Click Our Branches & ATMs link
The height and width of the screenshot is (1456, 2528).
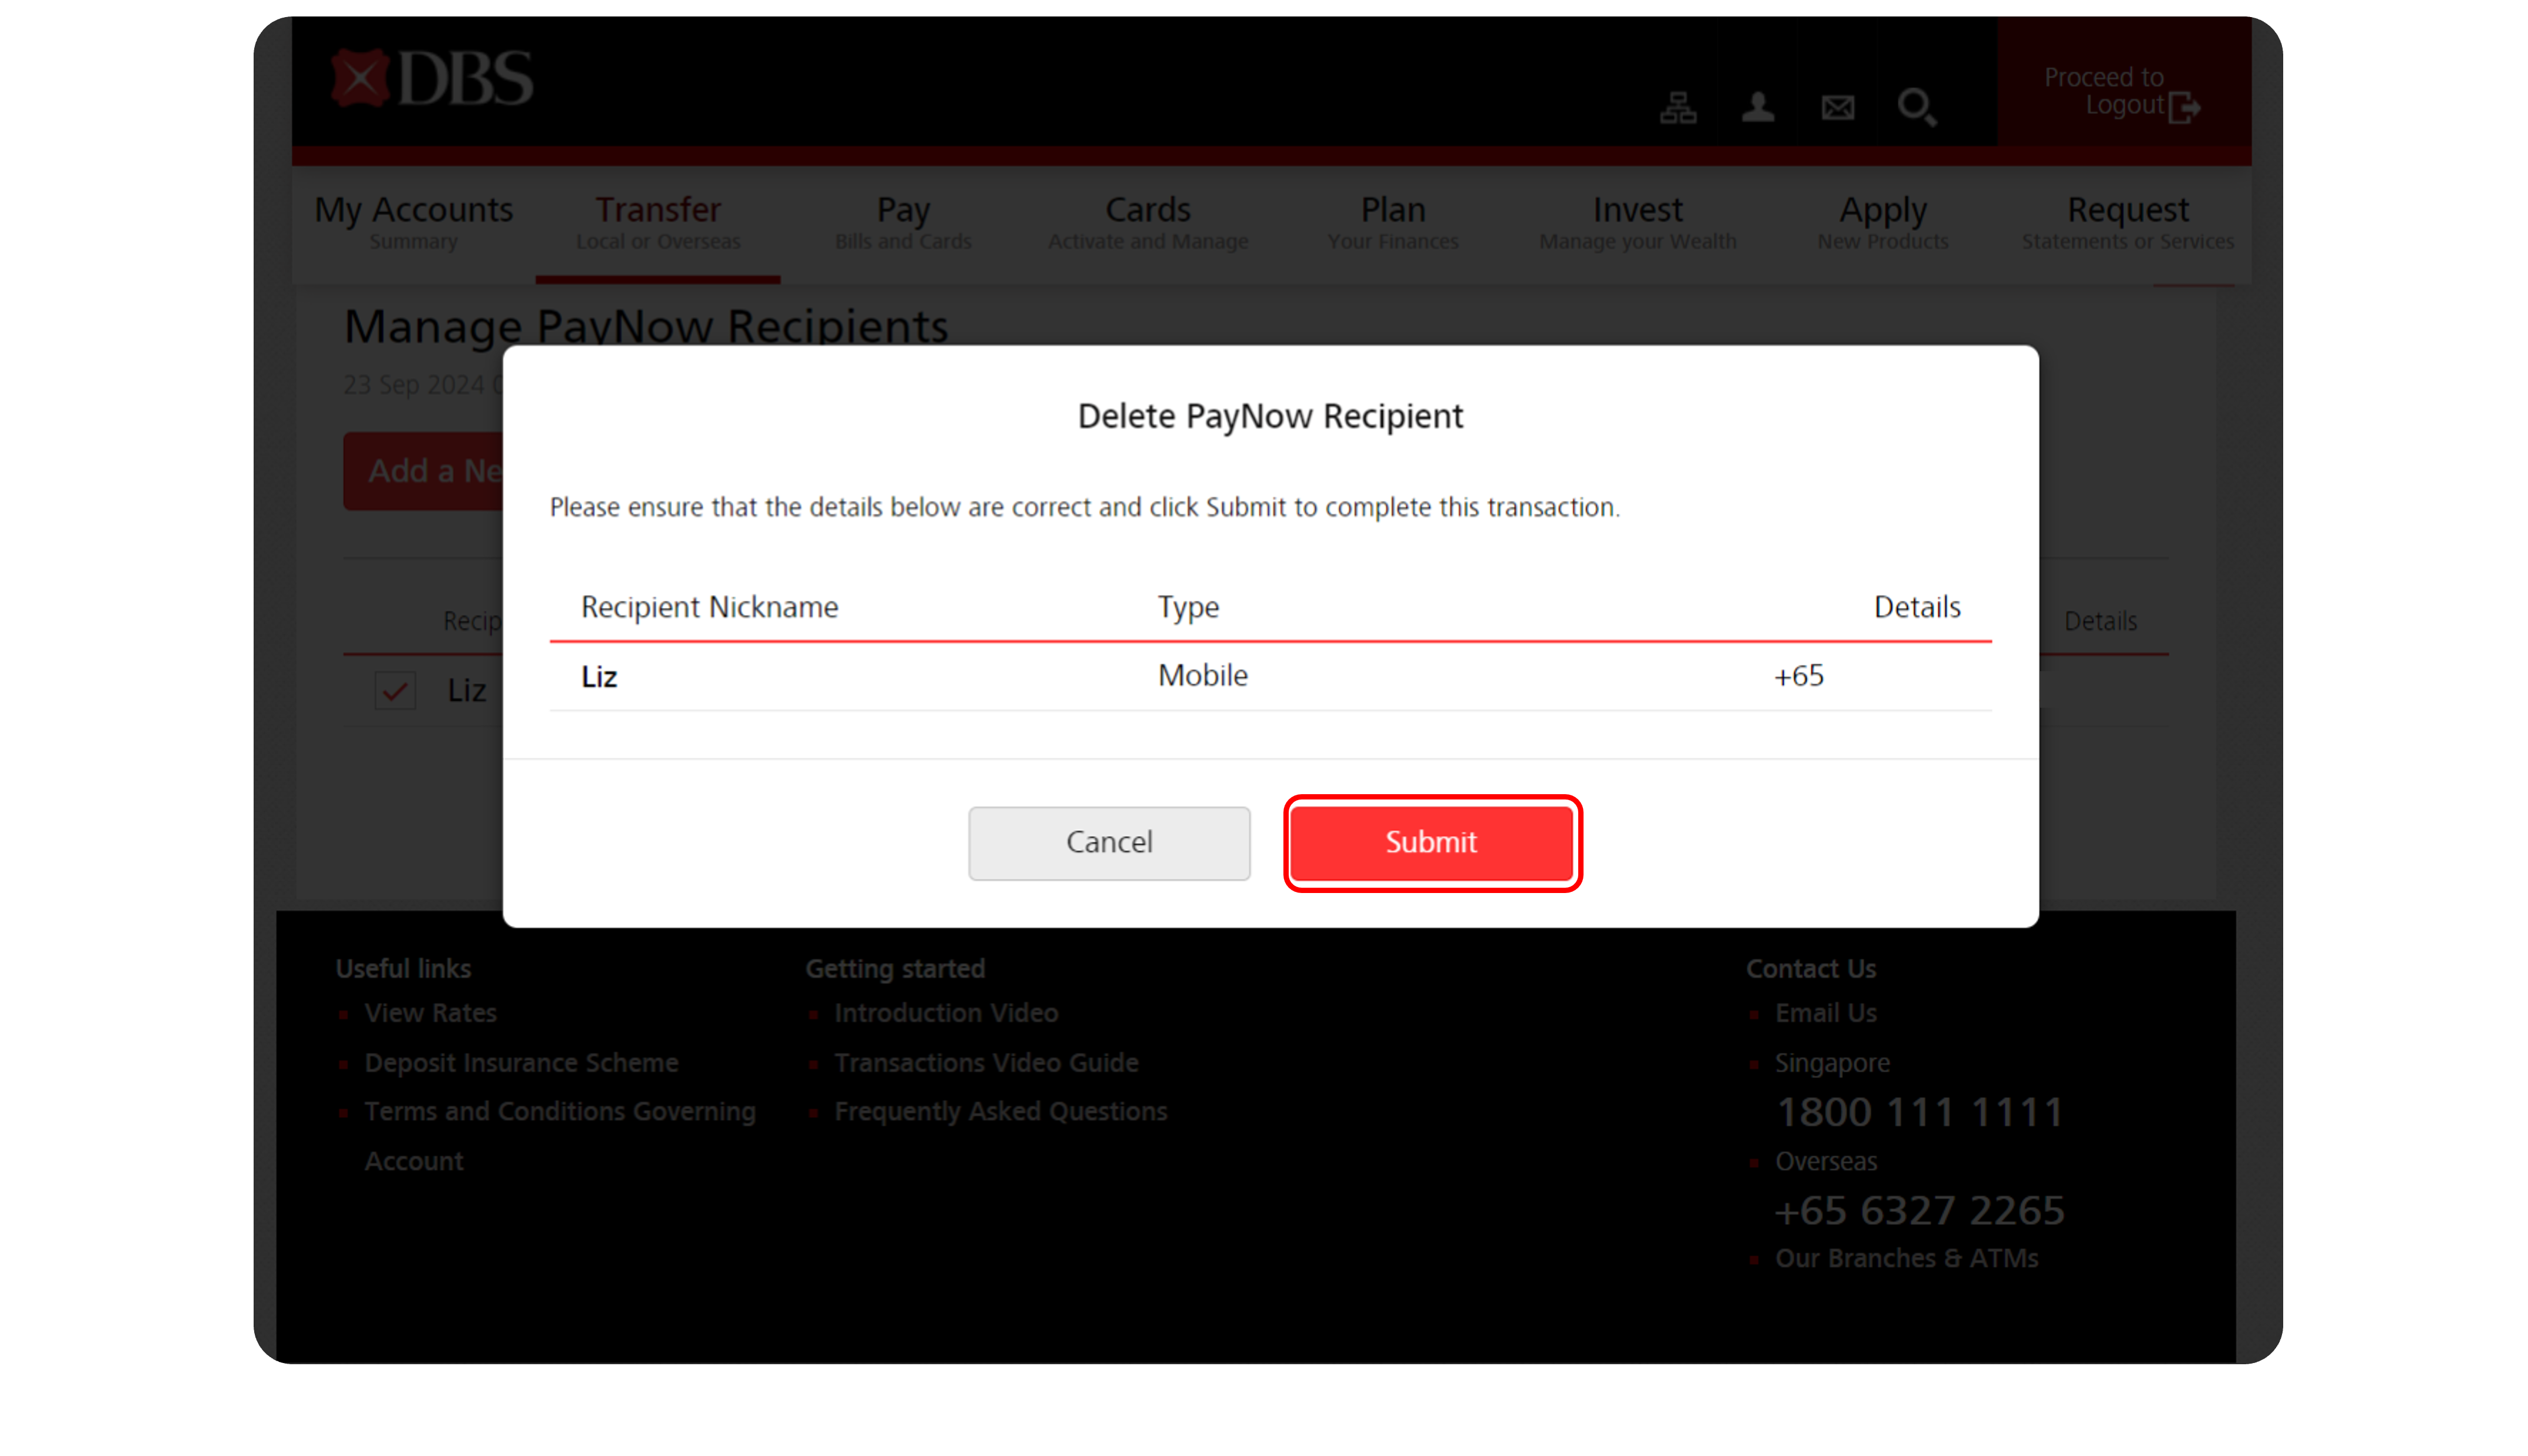[1906, 1258]
